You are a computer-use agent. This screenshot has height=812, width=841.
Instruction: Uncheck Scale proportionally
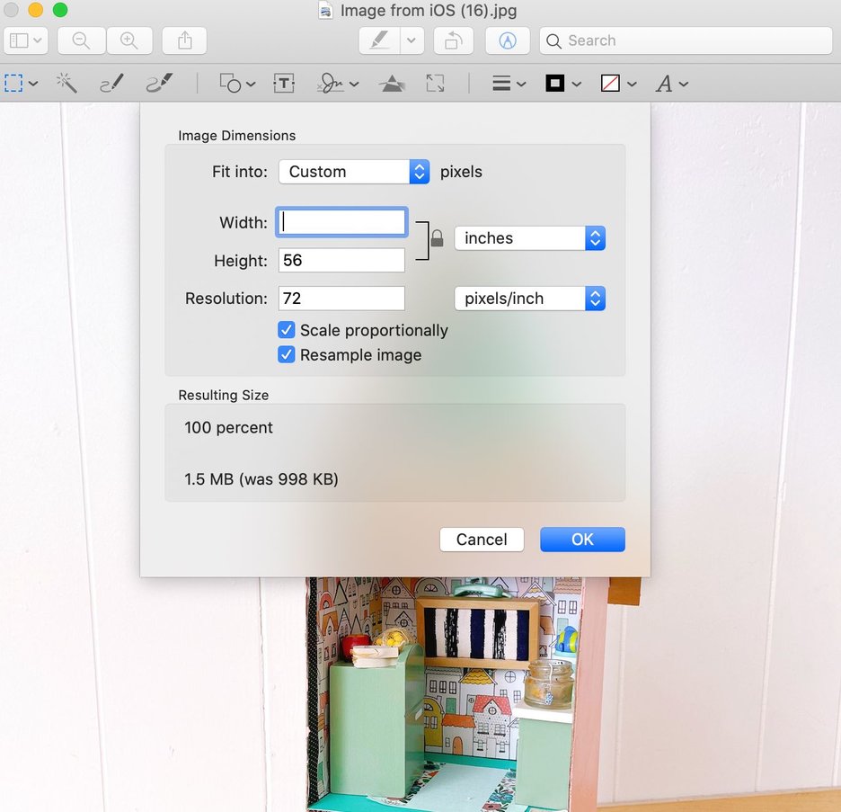pos(286,330)
